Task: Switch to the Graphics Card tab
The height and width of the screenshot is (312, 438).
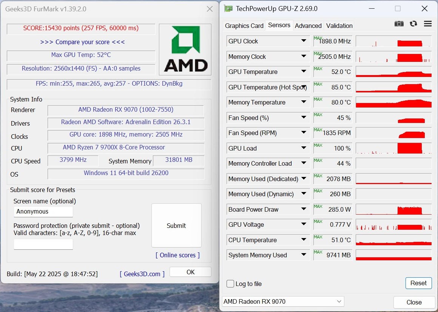Action: [244, 26]
